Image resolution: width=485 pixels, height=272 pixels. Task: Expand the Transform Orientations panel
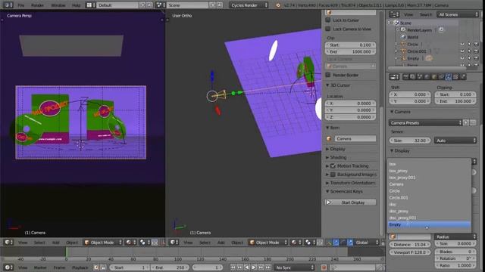click(x=350, y=183)
